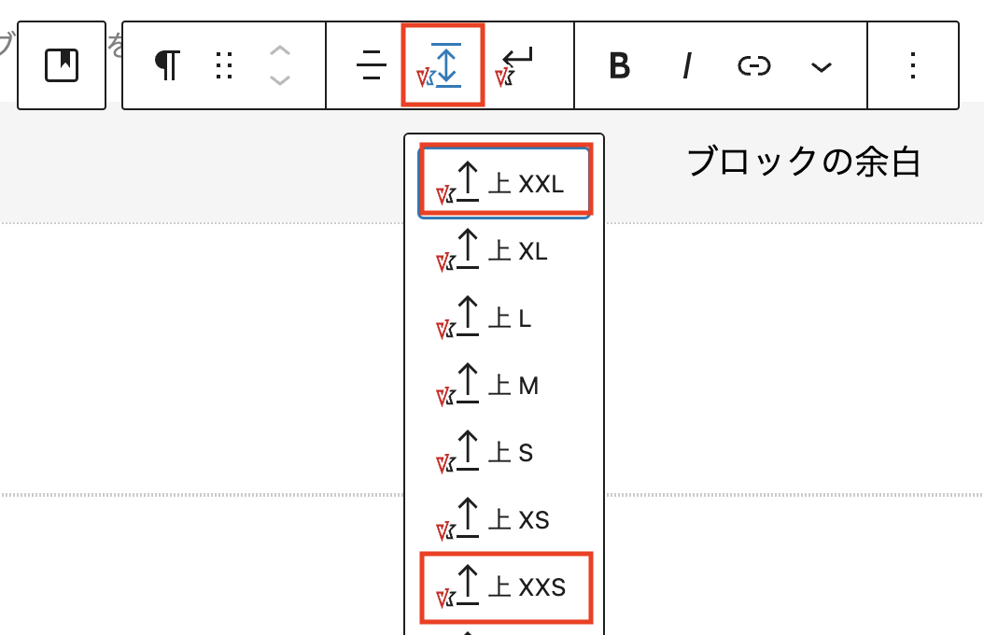Click the bookmark icon on the far left
This screenshot has width=984, height=635.
pos(61,65)
